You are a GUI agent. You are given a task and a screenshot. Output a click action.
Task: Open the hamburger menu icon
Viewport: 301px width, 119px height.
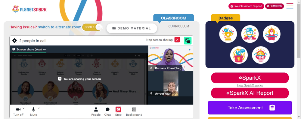290,6
